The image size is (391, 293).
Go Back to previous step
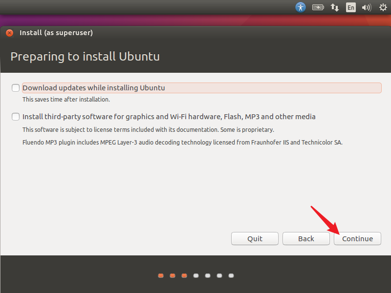306,238
